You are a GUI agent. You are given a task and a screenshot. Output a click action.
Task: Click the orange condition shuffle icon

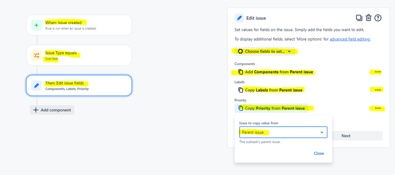tap(36, 55)
